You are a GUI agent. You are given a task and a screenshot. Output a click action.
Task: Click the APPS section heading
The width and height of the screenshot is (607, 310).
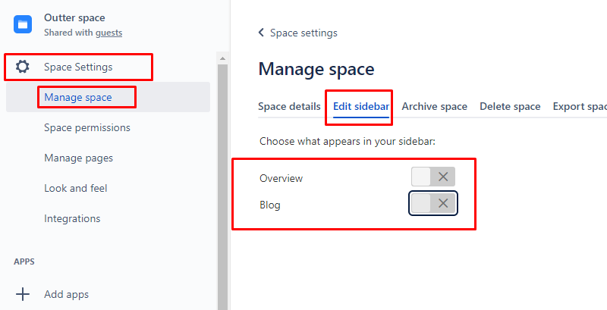(x=24, y=261)
